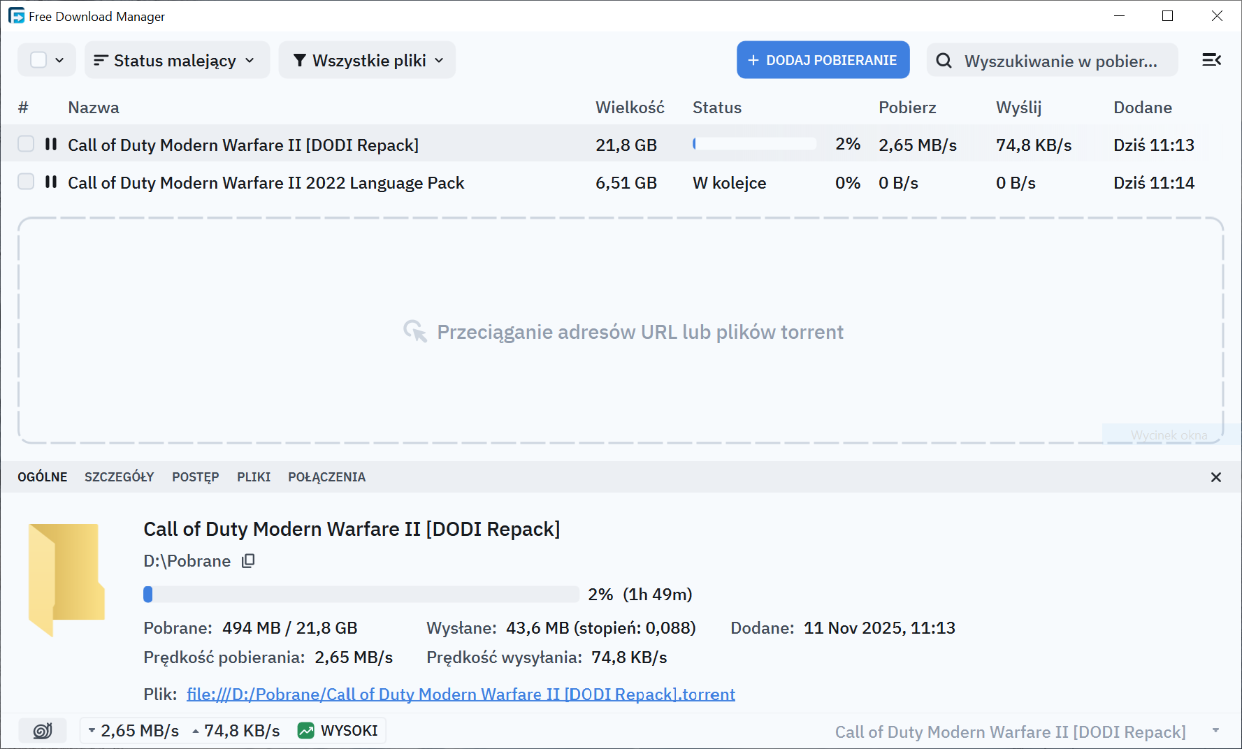Click the DODAJ POBIERANIE button
The width and height of the screenshot is (1242, 749).
coord(823,60)
